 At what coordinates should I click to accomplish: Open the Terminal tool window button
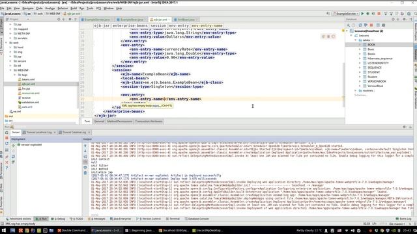click(x=173, y=219)
